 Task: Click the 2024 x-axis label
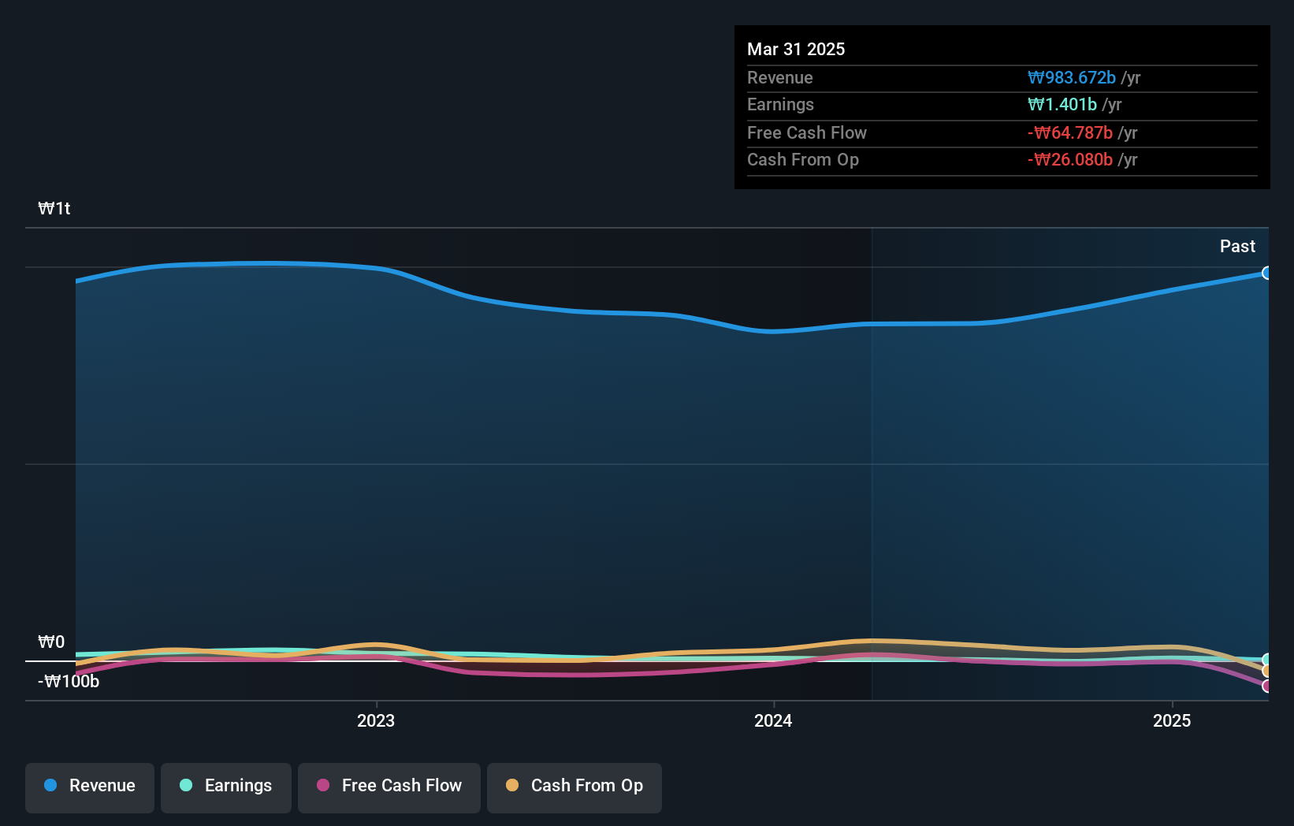click(x=773, y=720)
